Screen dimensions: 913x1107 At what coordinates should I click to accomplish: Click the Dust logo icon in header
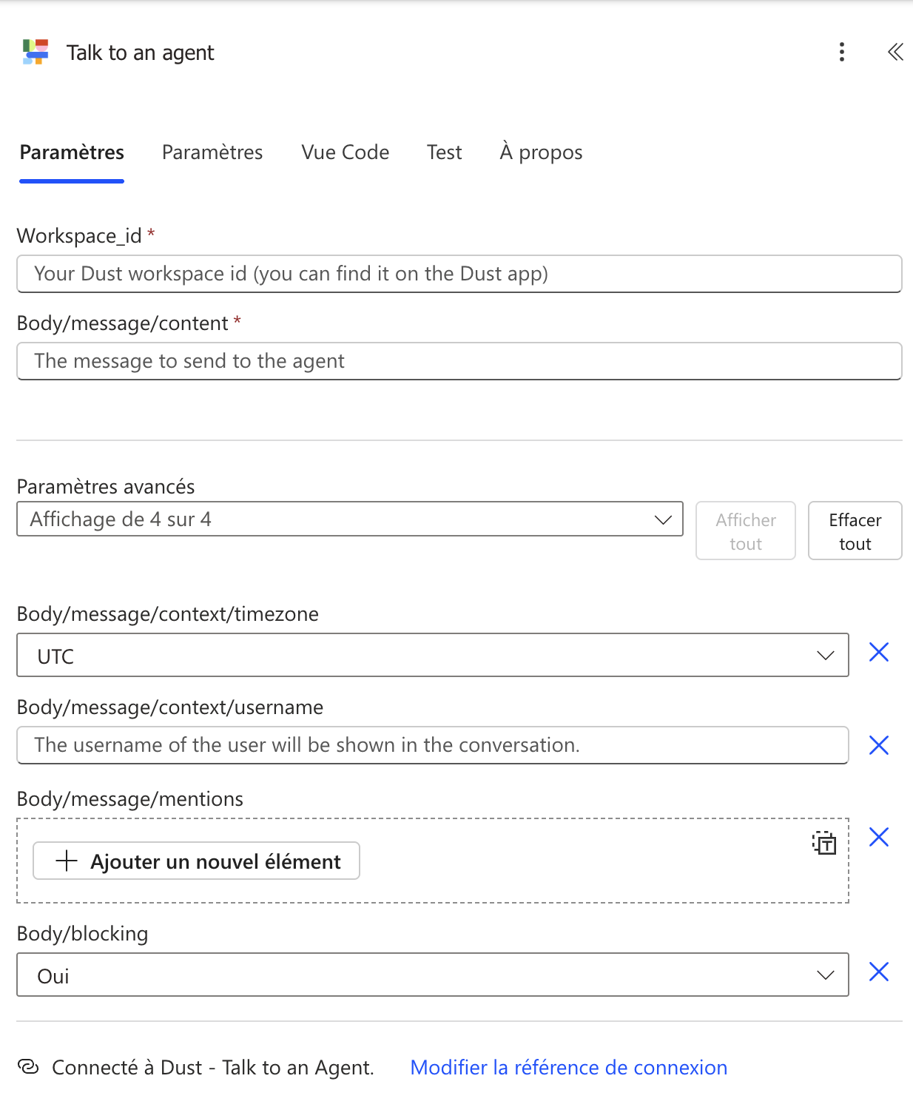pyautogui.click(x=36, y=53)
